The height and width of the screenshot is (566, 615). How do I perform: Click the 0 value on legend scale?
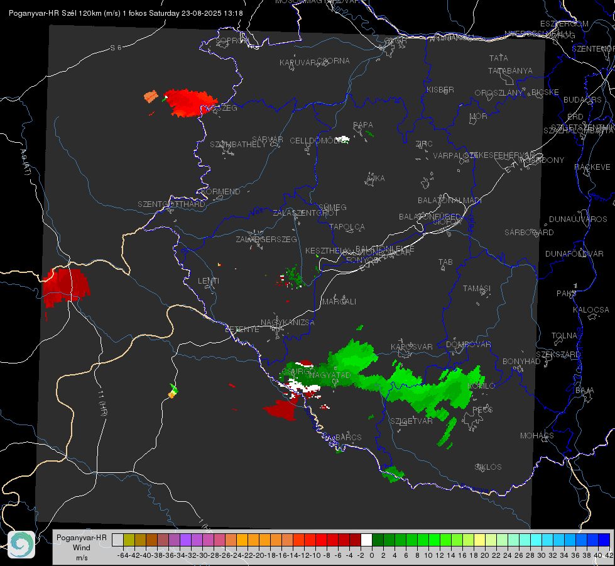click(372, 555)
